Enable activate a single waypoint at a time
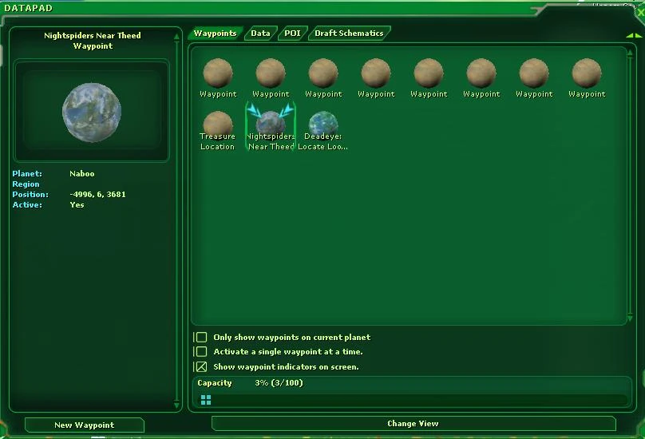This screenshot has width=645, height=439. [x=201, y=352]
